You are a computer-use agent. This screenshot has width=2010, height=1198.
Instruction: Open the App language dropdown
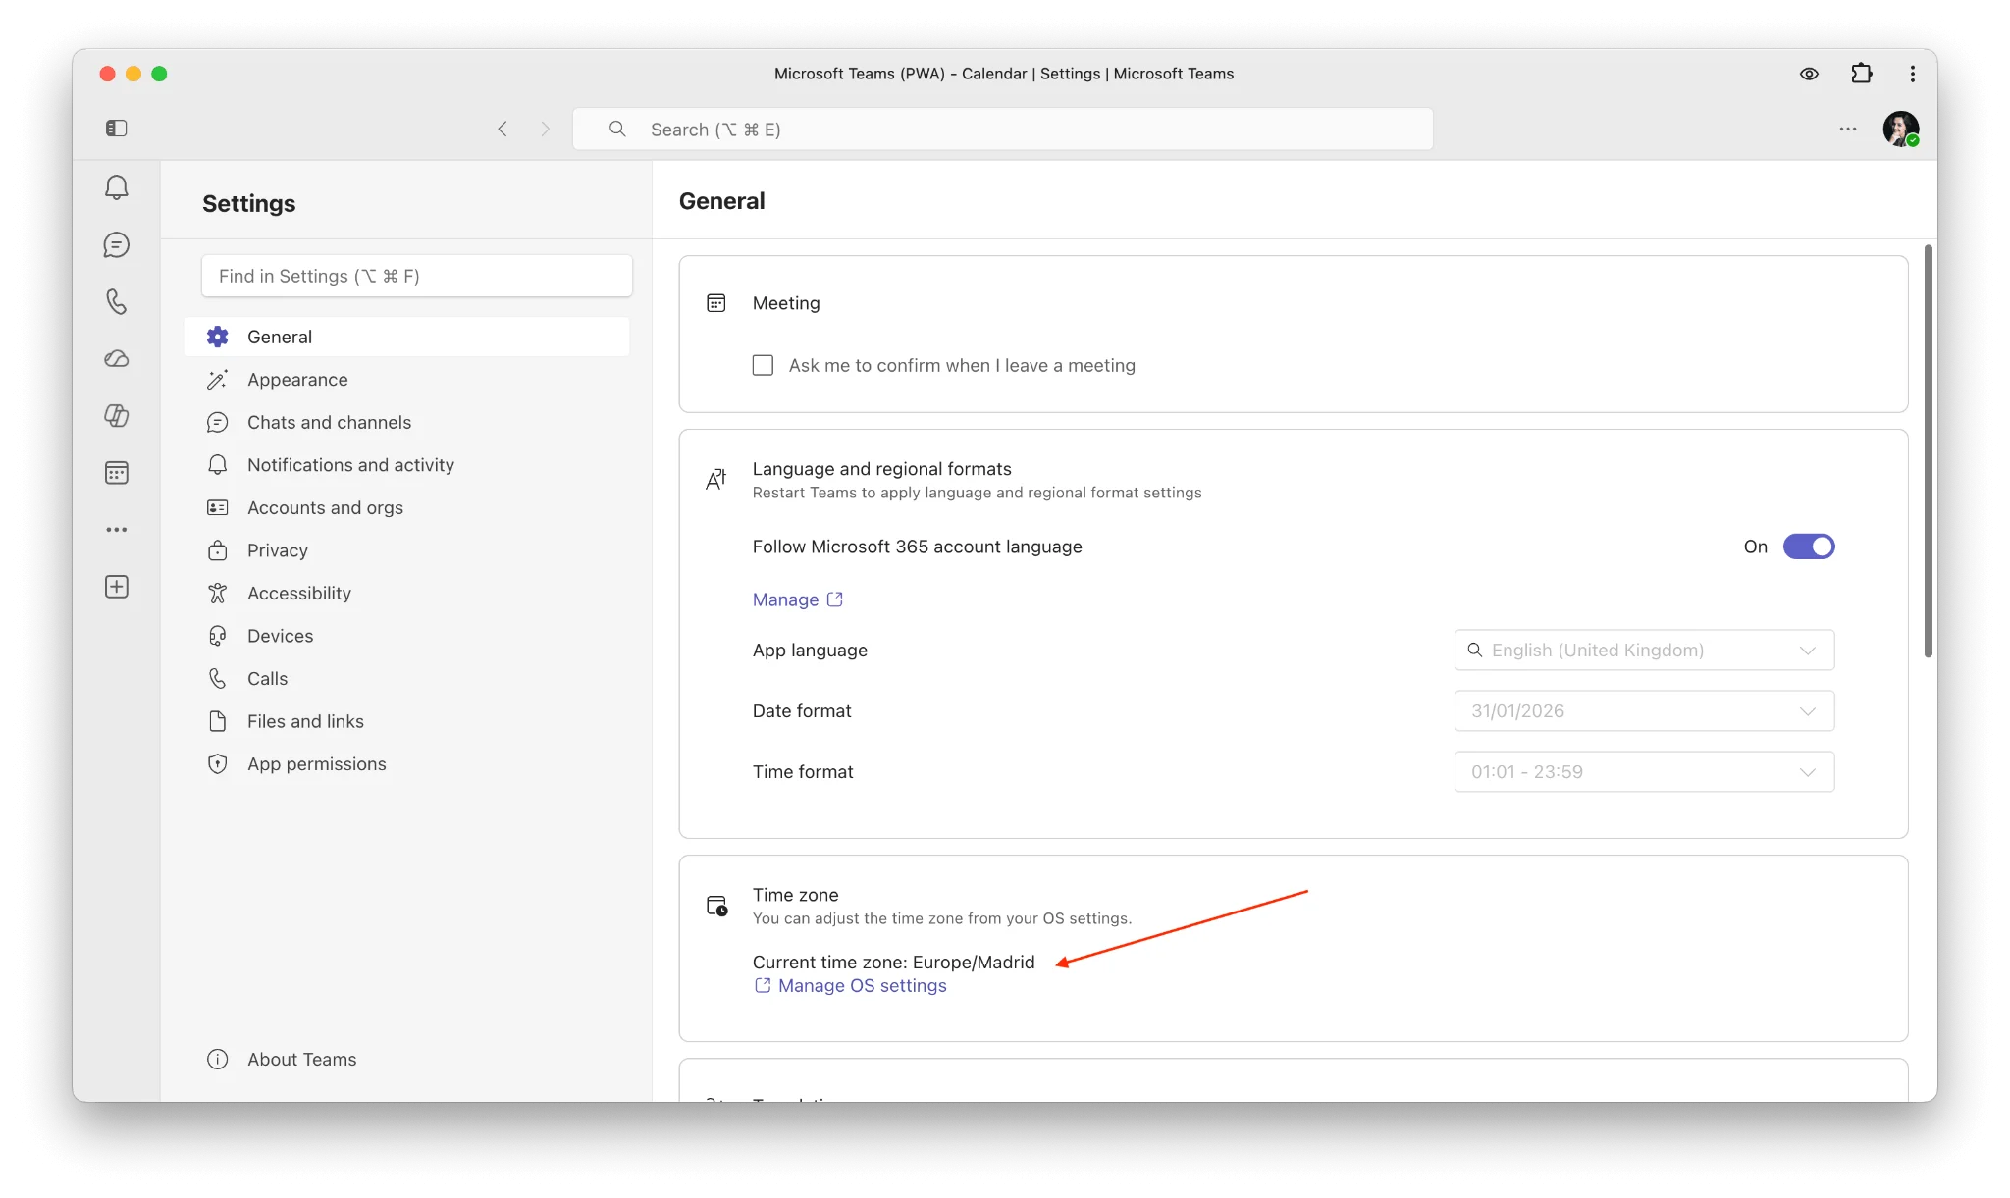[1644, 650]
